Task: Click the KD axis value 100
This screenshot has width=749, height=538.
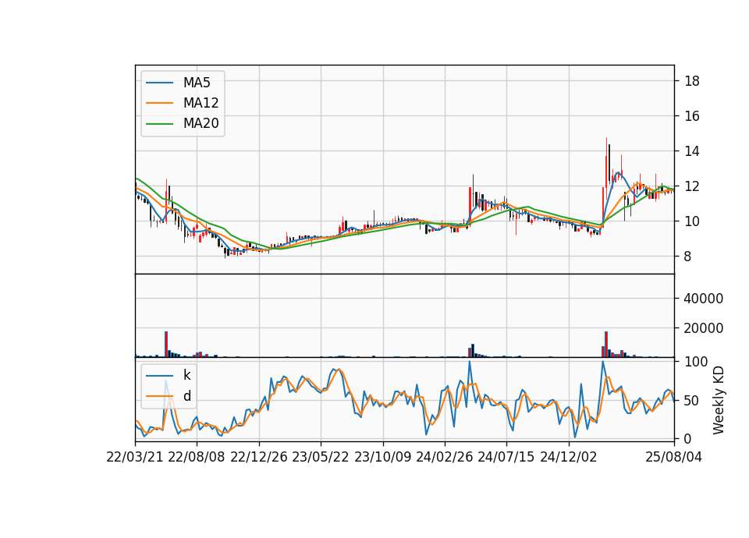Action: pos(696,362)
